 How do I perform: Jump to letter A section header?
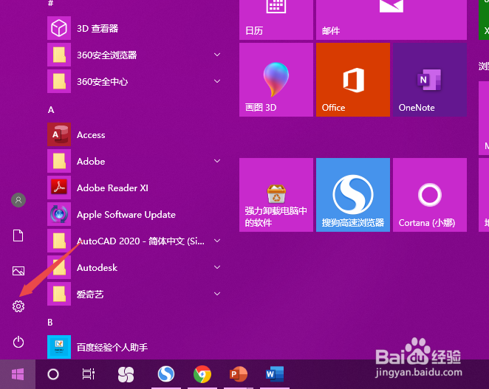tap(51, 110)
